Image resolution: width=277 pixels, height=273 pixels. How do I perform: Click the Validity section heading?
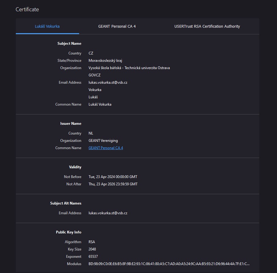click(x=75, y=167)
